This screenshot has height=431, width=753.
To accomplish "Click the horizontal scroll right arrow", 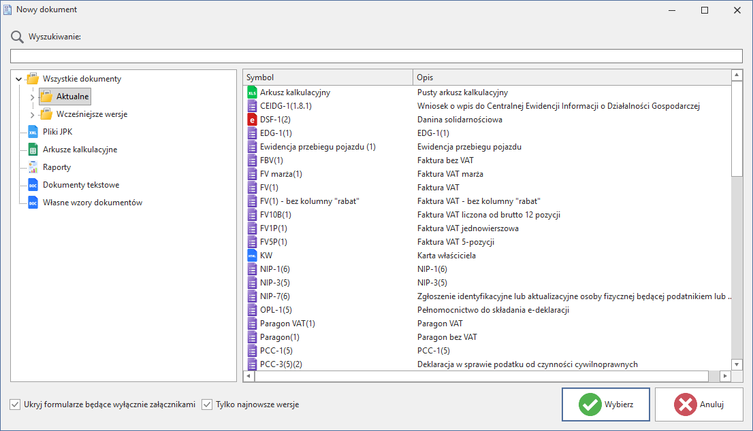I will click(x=725, y=377).
